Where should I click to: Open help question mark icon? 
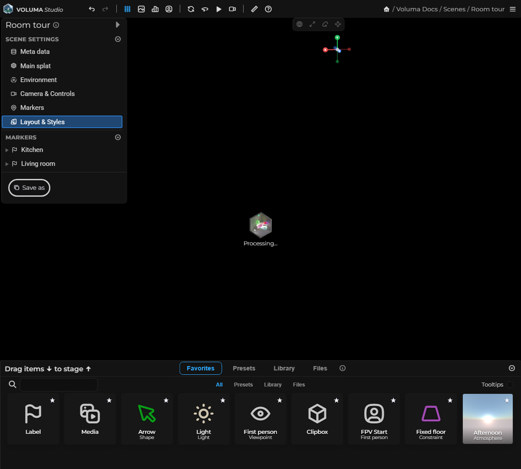click(268, 9)
